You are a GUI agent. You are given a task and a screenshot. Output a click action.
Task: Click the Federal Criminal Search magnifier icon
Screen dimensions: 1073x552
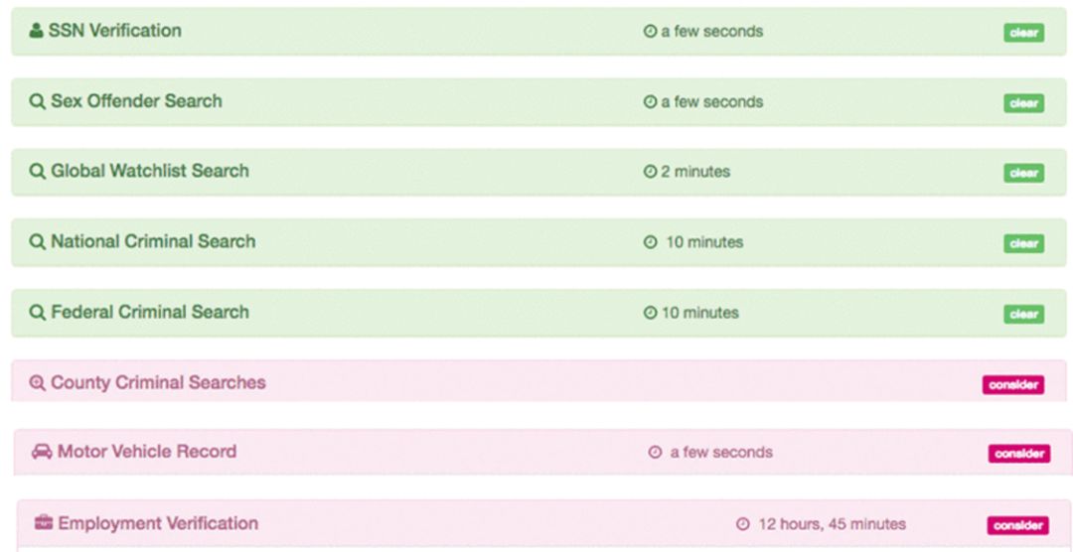tap(38, 313)
